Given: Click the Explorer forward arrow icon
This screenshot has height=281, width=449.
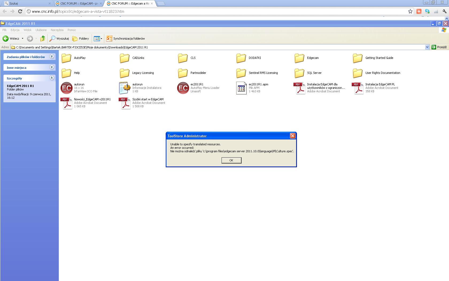Looking at the screenshot, I should [x=30, y=39].
